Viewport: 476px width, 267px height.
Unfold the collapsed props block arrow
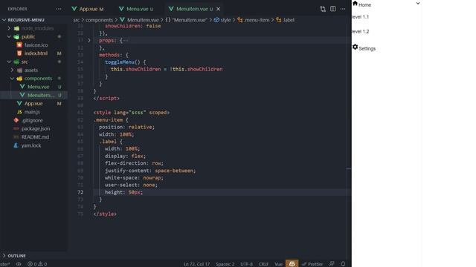(89, 40)
